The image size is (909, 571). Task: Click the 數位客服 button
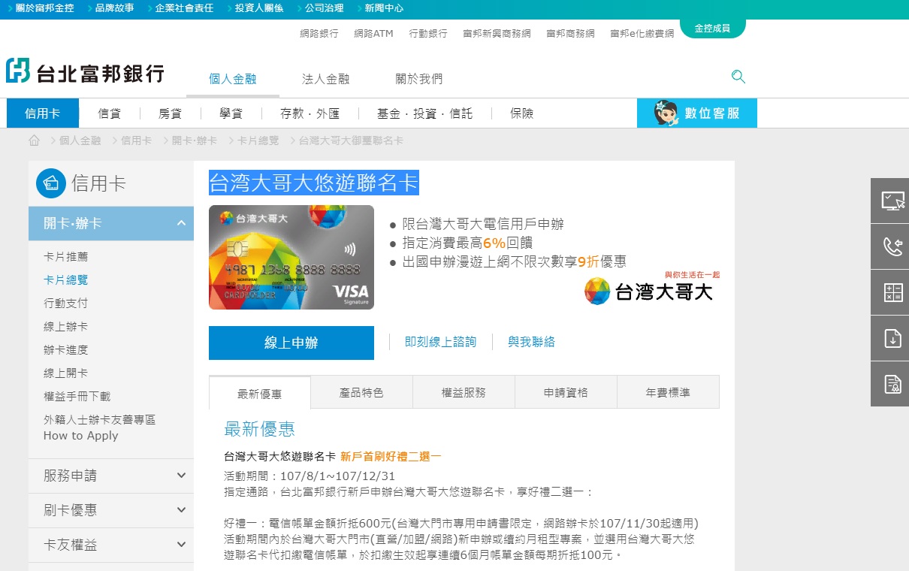[697, 113]
